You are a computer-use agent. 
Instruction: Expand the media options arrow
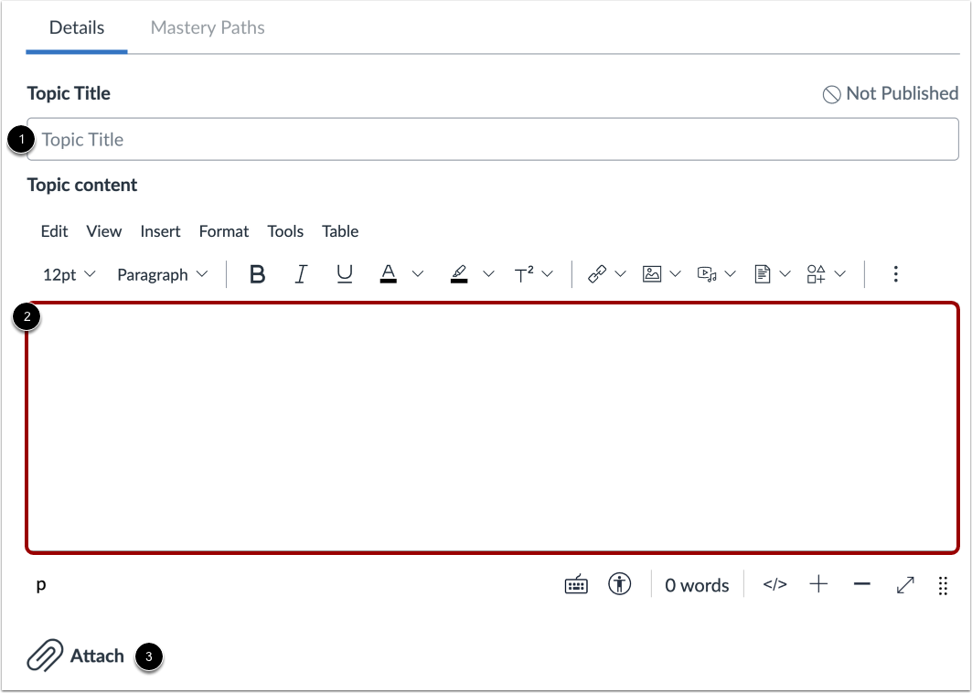click(x=731, y=274)
